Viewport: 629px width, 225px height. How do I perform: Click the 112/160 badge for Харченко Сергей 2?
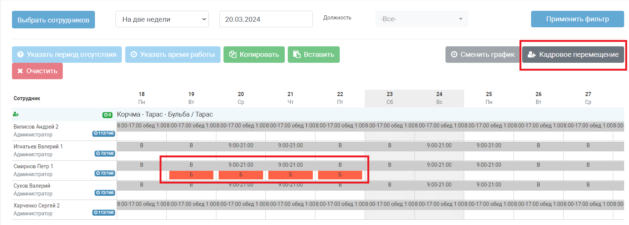point(104,212)
